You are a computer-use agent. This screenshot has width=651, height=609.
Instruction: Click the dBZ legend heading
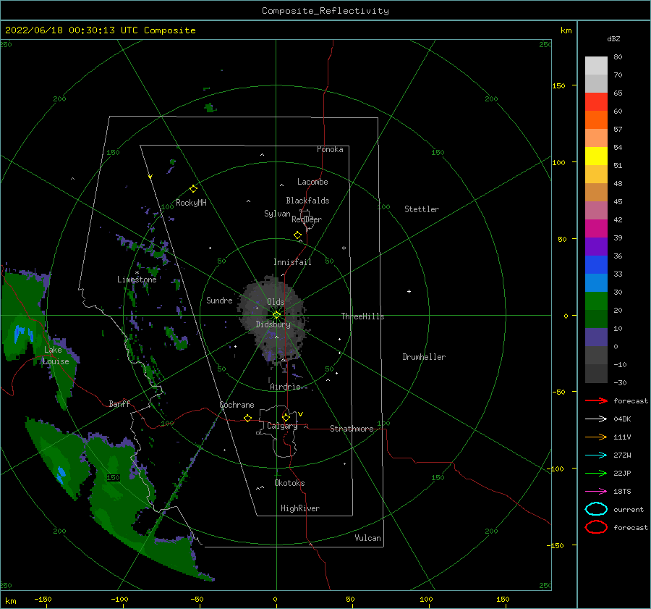[613, 38]
